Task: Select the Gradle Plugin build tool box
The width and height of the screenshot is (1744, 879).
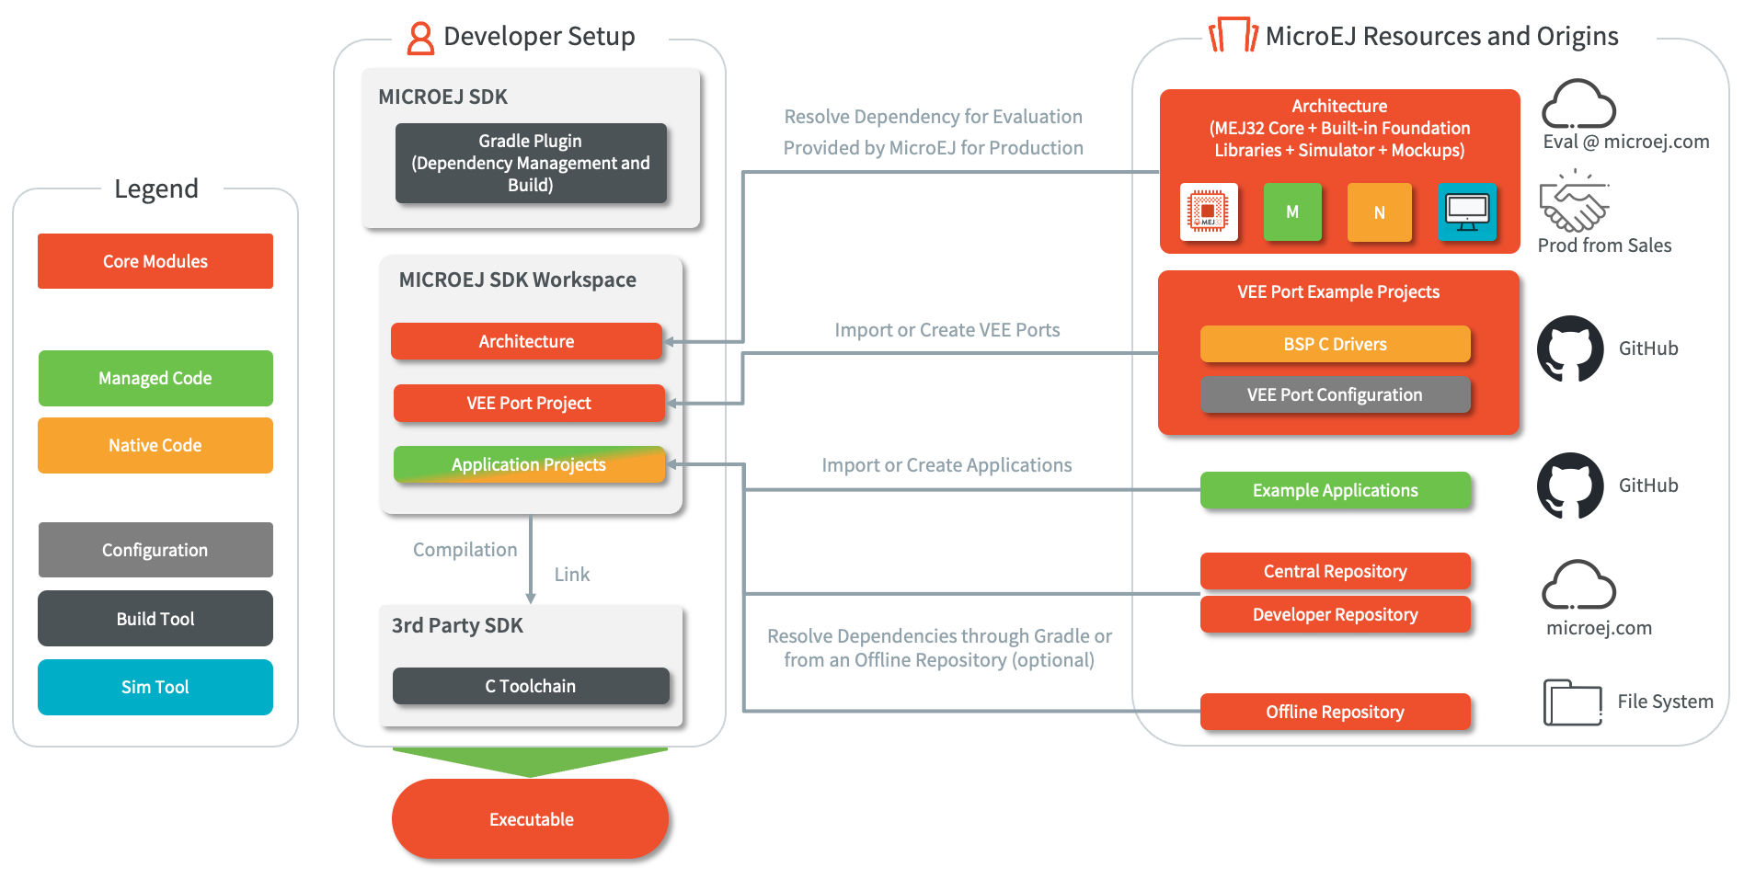Action: 531,163
